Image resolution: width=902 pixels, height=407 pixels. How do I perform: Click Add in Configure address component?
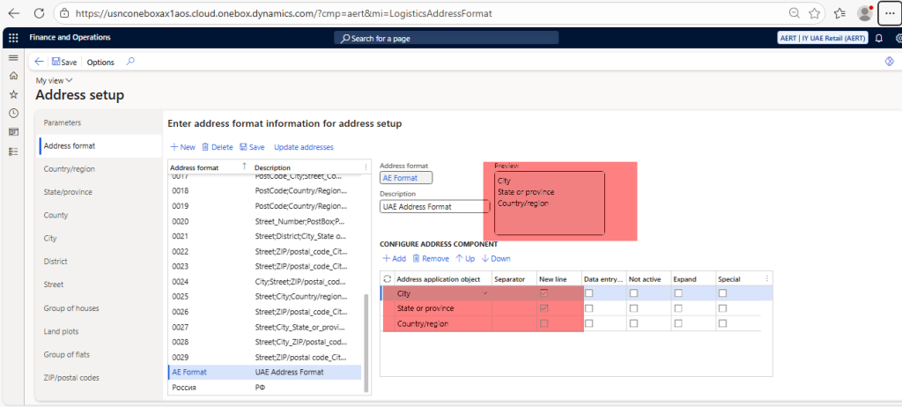394,258
